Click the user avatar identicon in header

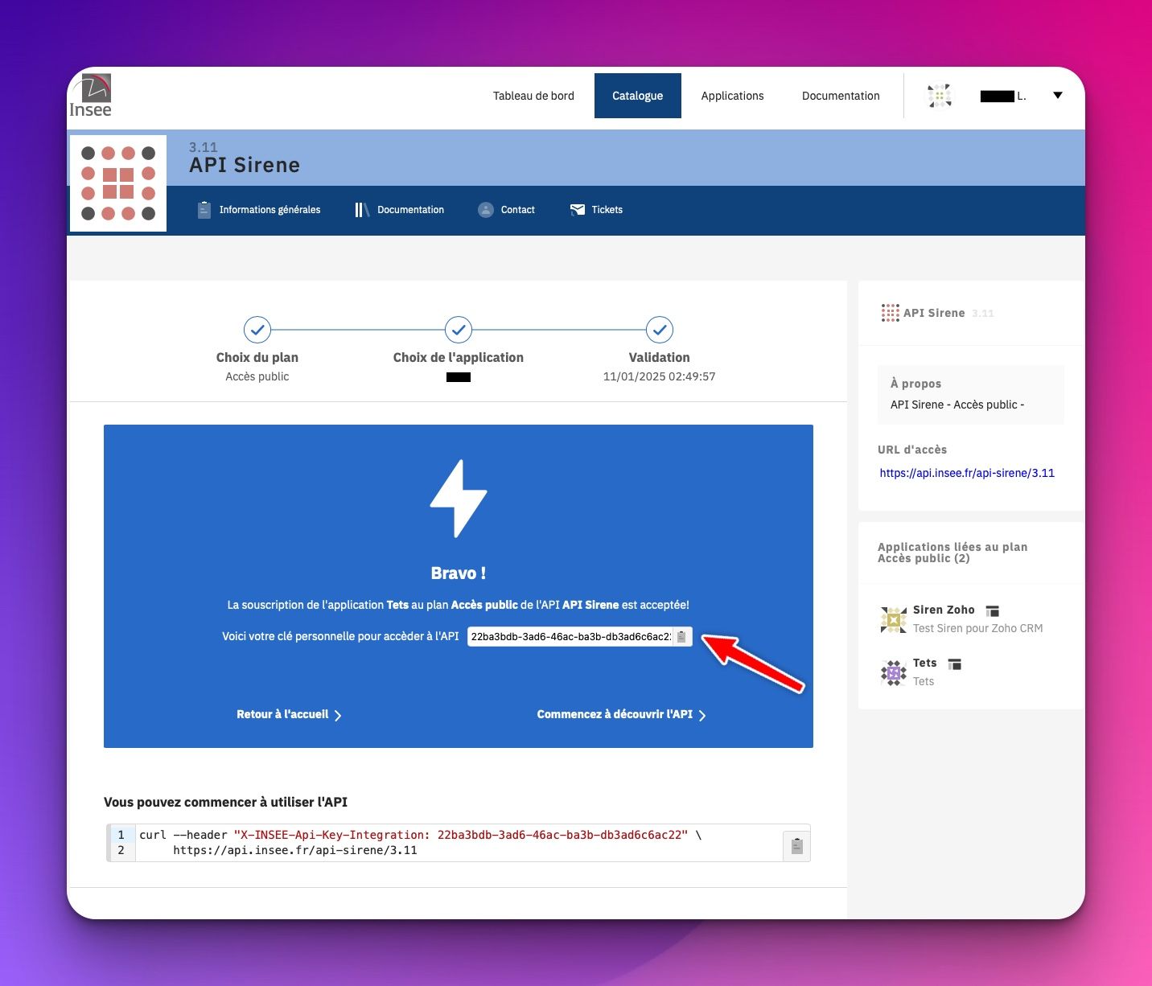(940, 96)
